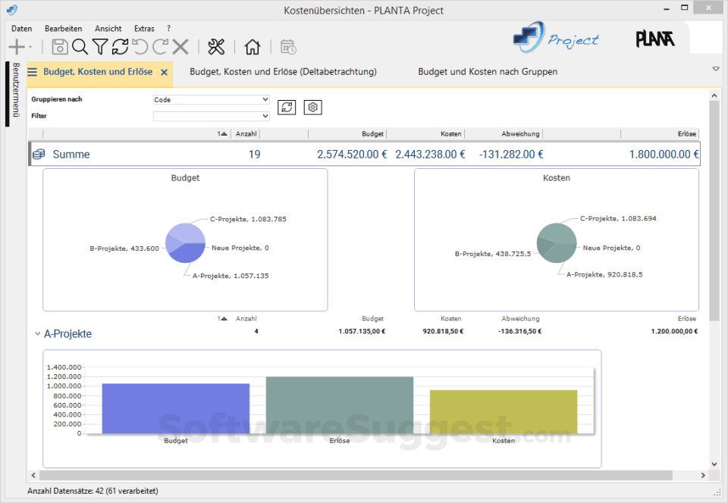Click the PLANTA logo

click(655, 39)
